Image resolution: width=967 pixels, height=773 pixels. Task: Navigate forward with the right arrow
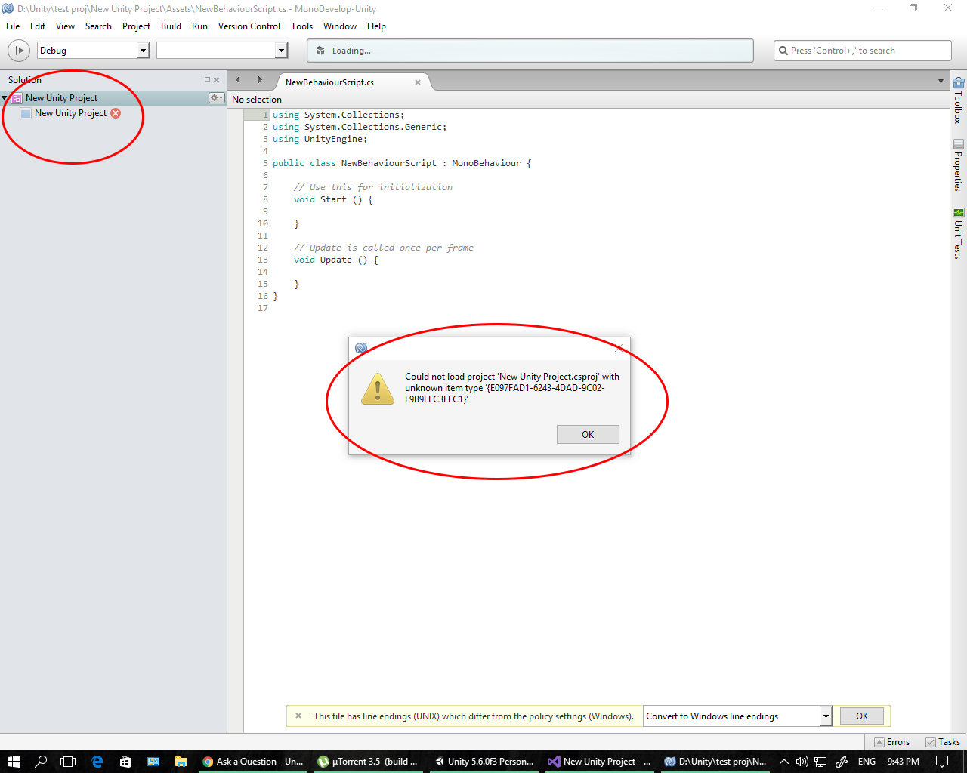click(x=260, y=79)
